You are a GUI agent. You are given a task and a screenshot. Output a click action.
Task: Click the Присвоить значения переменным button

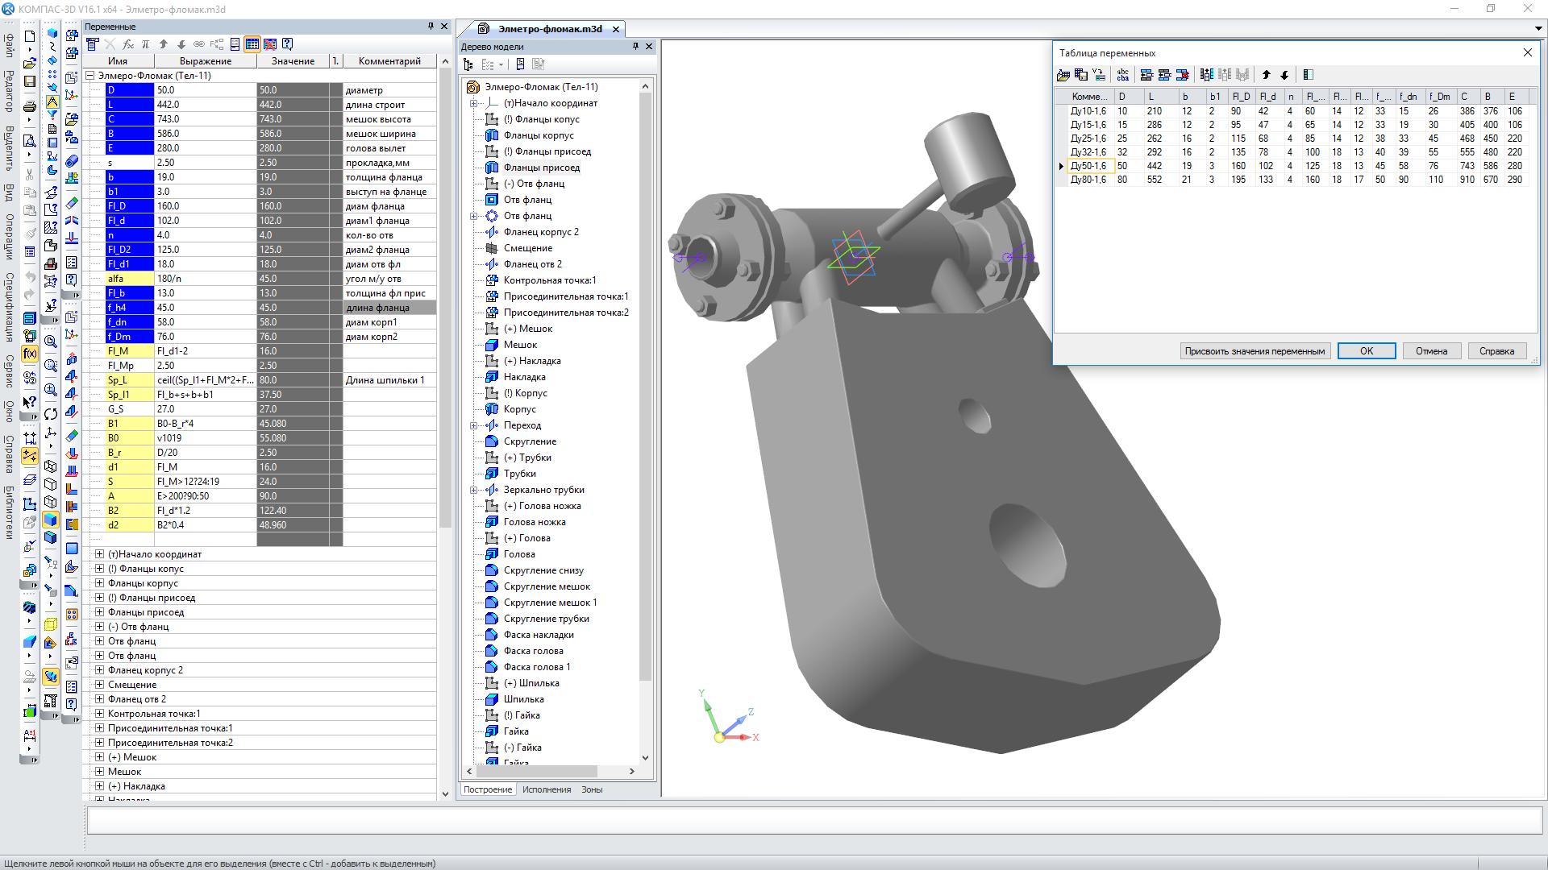pos(1255,351)
